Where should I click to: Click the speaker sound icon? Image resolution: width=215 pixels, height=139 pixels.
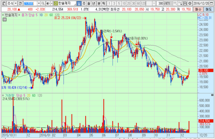coord(48,3)
